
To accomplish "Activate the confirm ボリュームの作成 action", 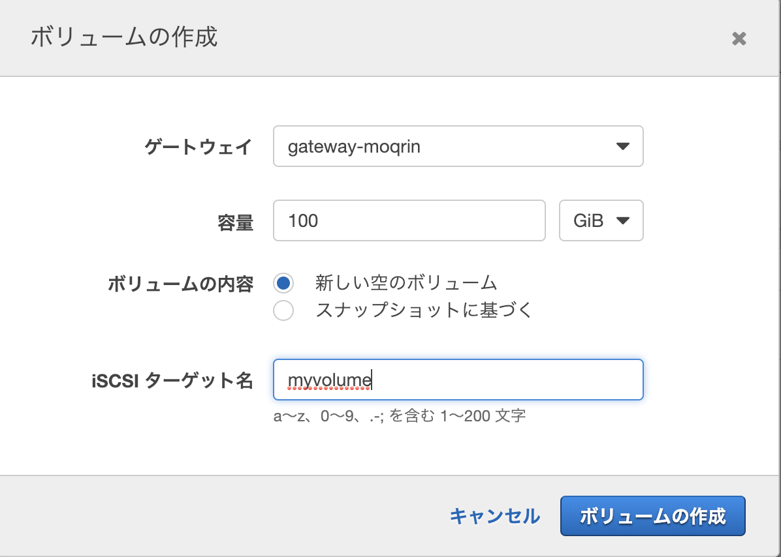I will coord(652,516).
